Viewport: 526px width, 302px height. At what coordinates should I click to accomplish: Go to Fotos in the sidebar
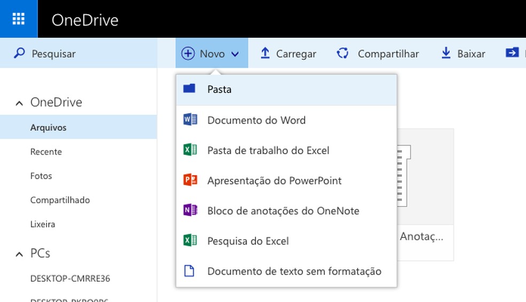click(41, 176)
